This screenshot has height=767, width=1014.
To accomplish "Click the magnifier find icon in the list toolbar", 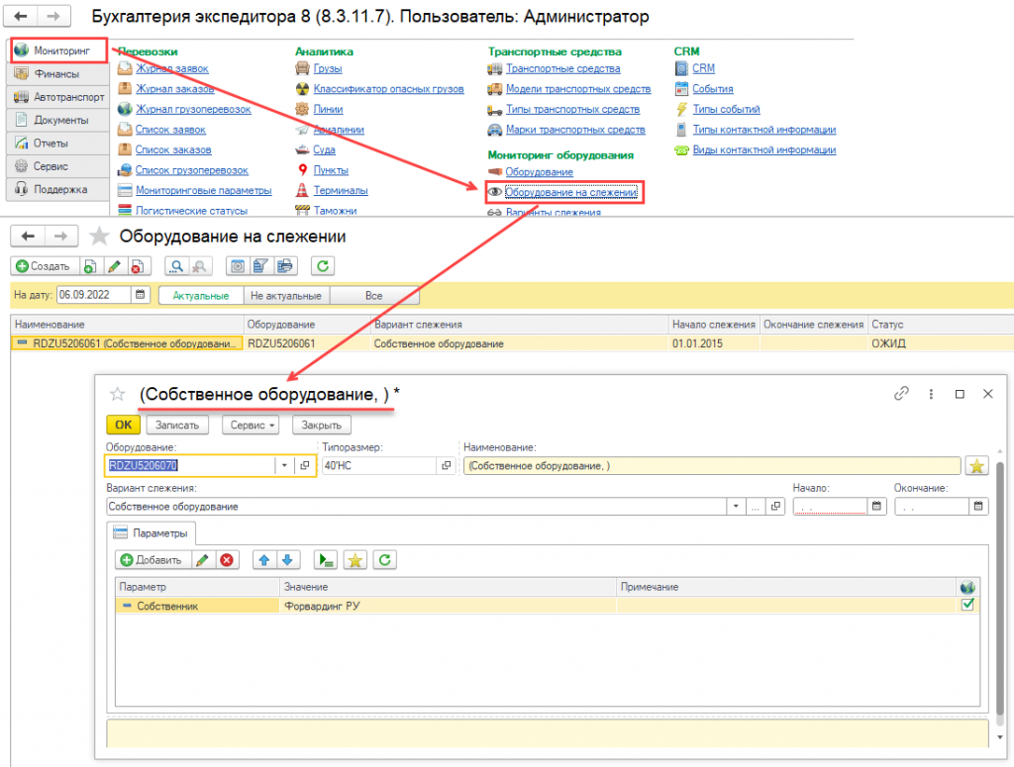I will (x=176, y=266).
